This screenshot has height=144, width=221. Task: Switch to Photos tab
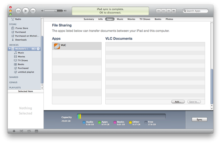point(169,19)
